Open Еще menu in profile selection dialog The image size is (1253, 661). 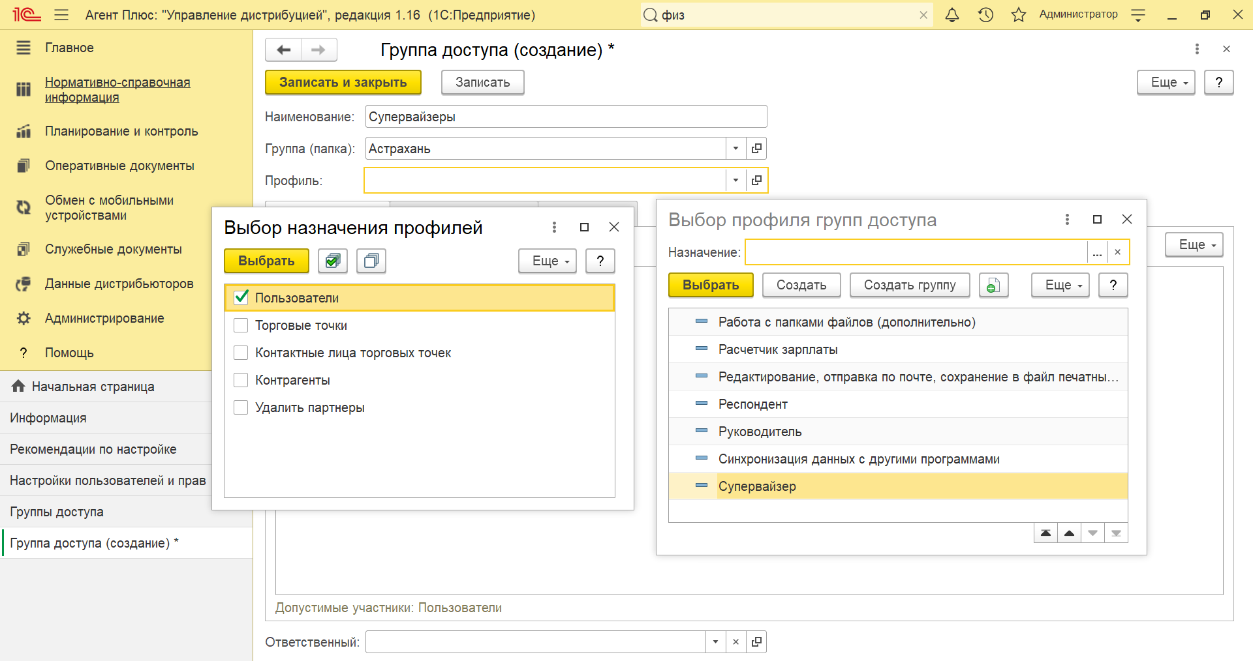[1060, 285]
